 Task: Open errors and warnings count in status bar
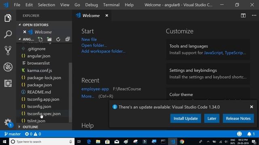tap(33, 134)
